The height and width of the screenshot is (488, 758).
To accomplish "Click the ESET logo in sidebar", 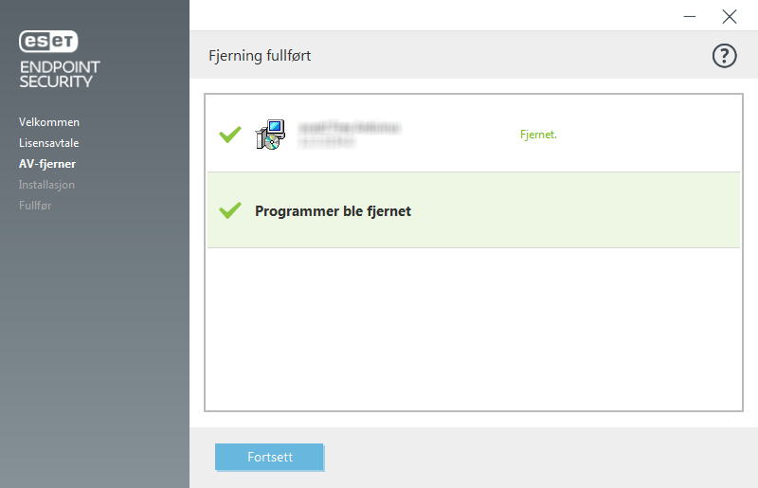I will point(48,42).
